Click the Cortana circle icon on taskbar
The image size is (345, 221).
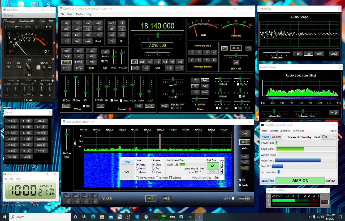point(75,217)
